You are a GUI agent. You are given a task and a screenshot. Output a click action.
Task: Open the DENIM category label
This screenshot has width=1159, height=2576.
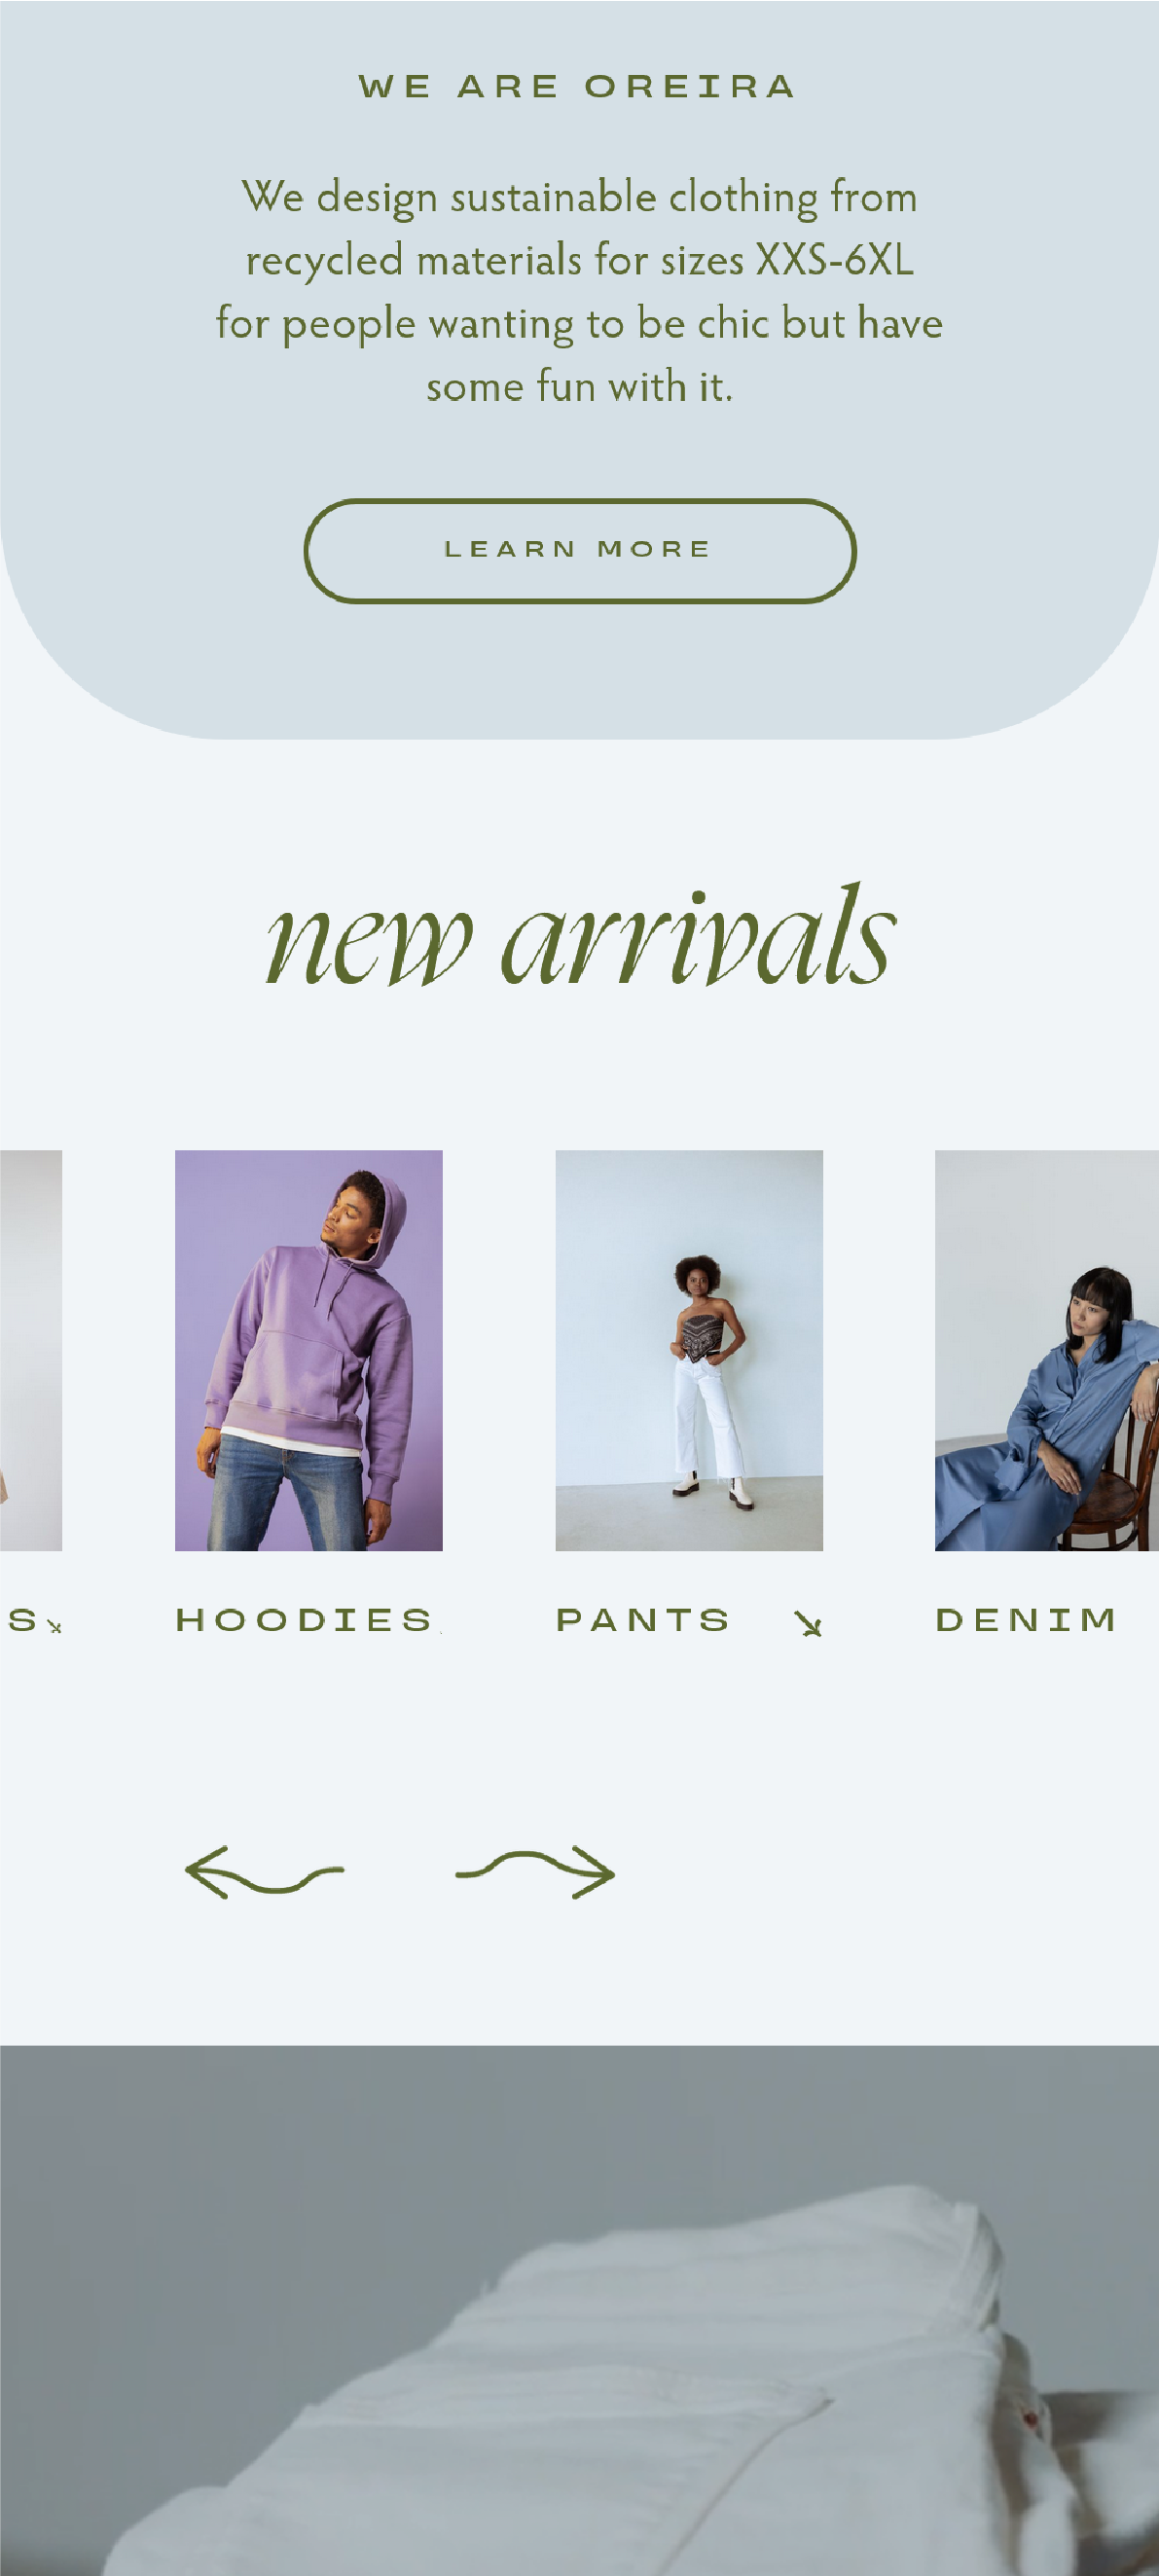(x=1026, y=1620)
